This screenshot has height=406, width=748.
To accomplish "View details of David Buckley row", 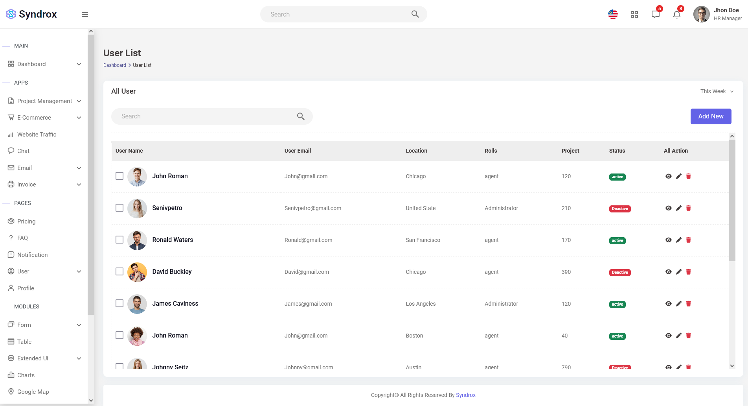I will click(668, 272).
